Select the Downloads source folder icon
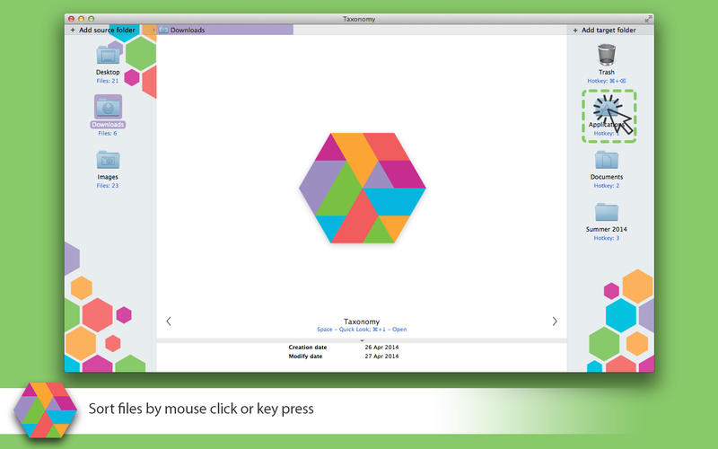 [x=108, y=107]
